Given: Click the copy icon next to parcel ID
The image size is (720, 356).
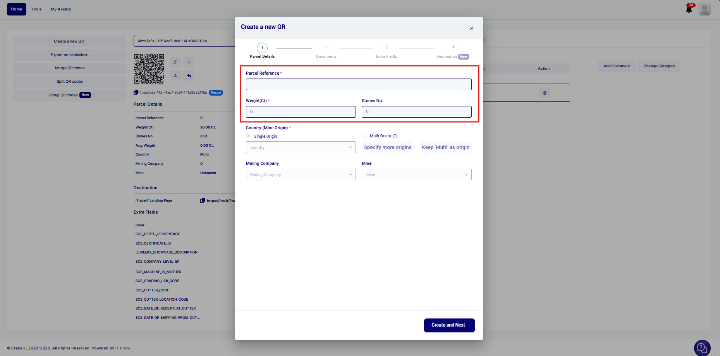Looking at the screenshot, I should coord(136,92).
